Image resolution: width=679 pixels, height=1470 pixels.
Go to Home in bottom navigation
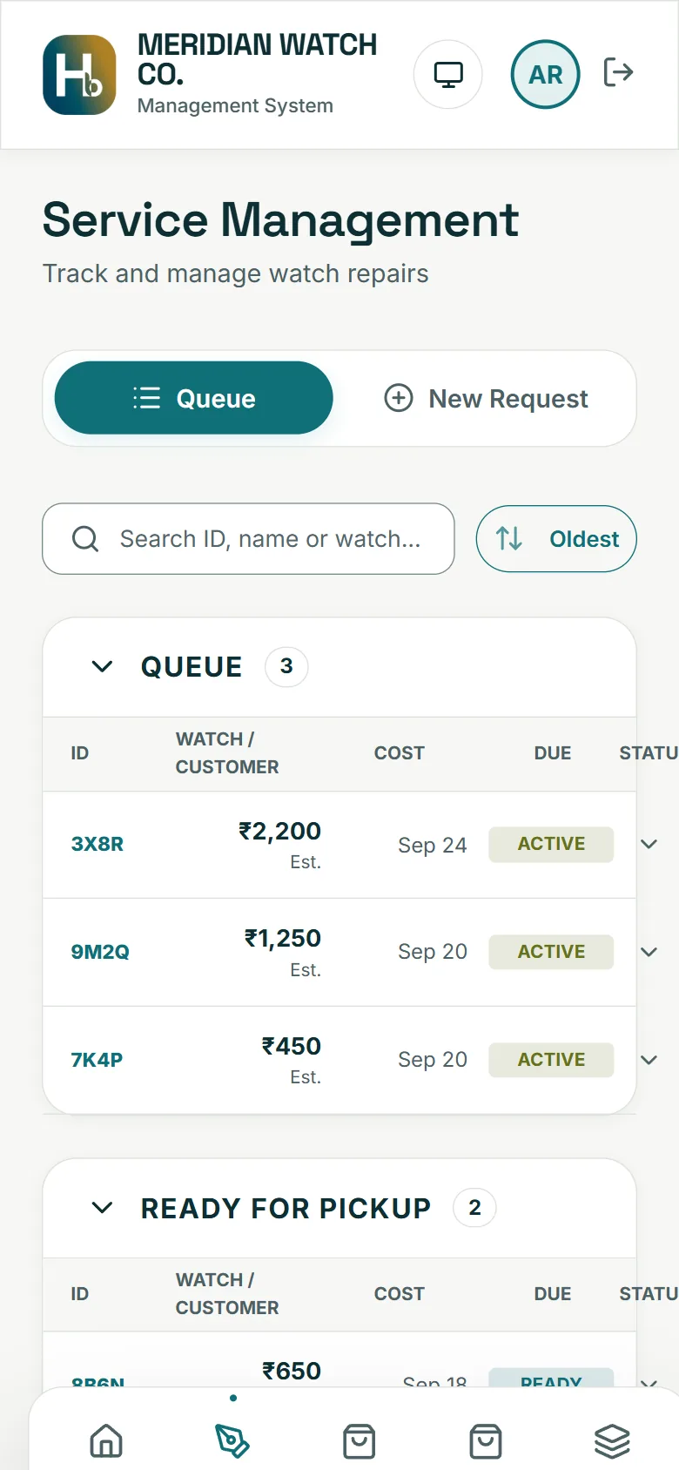click(106, 1441)
